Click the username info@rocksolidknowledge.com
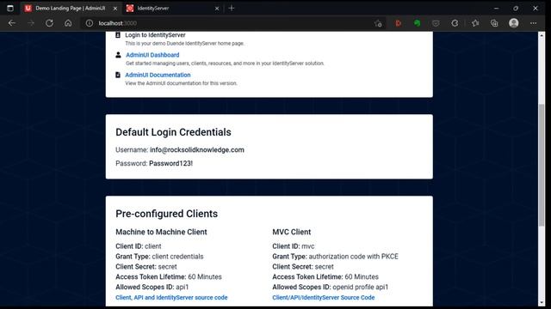This screenshot has height=309, width=551. pyautogui.click(x=197, y=150)
